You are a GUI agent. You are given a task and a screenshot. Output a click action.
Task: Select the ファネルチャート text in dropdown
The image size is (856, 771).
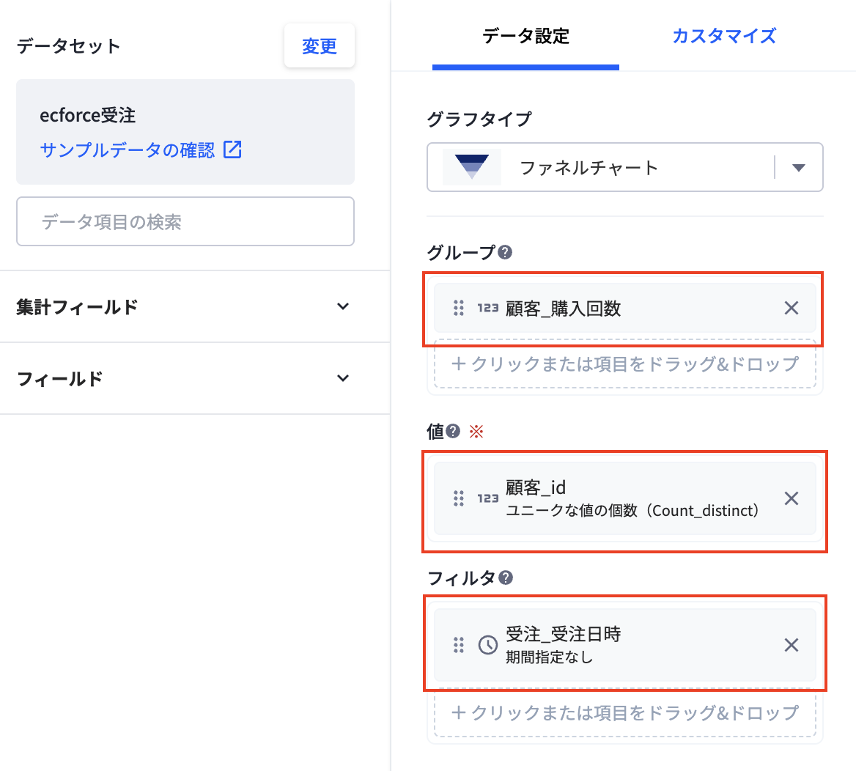(588, 168)
